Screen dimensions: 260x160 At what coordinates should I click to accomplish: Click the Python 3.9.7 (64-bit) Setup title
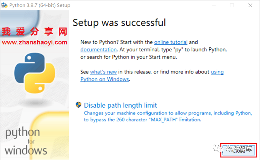coord(40,5)
